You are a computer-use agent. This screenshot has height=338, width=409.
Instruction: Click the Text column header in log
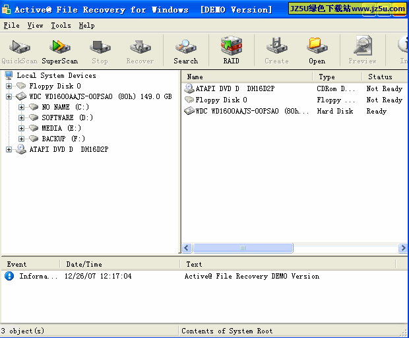(x=288, y=264)
